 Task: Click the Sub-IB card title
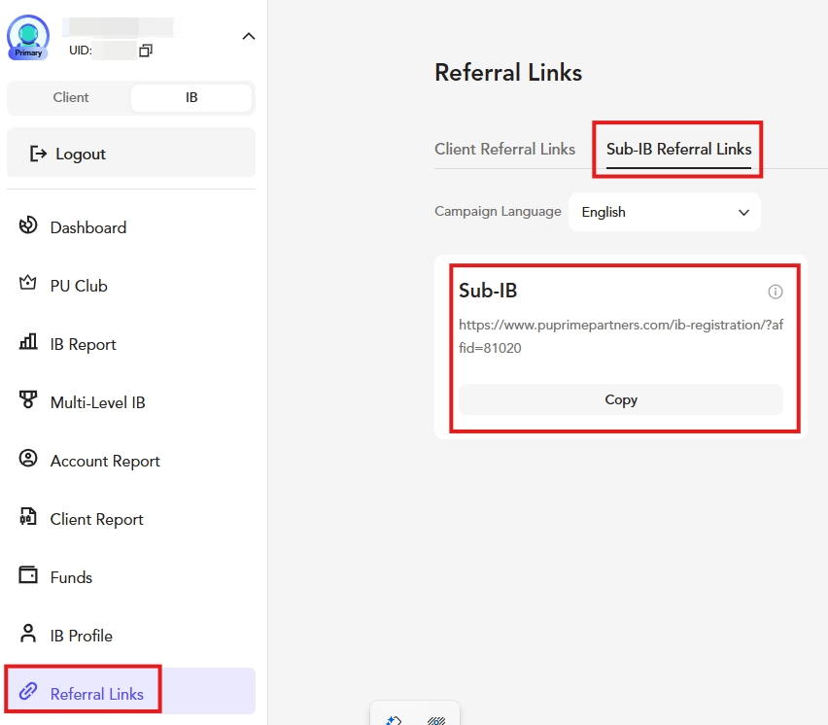pos(488,291)
